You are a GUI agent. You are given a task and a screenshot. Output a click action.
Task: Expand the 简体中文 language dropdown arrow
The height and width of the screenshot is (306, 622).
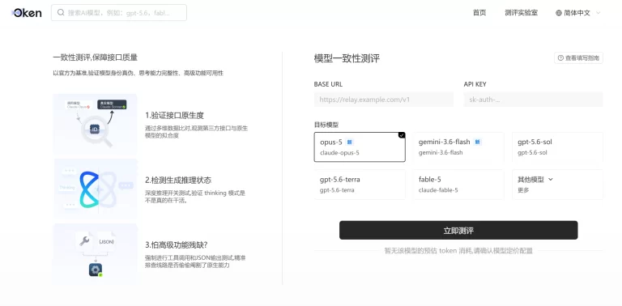point(599,13)
